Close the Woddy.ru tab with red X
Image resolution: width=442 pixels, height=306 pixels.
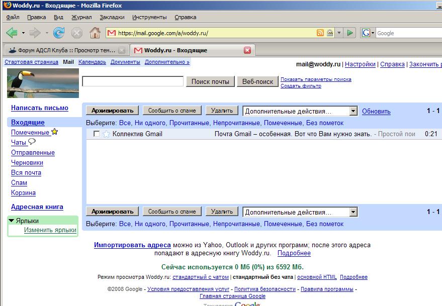247,50
